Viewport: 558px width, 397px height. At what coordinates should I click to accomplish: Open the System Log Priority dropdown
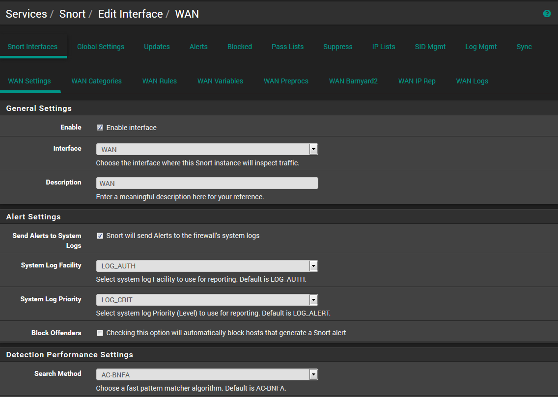[207, 300]
